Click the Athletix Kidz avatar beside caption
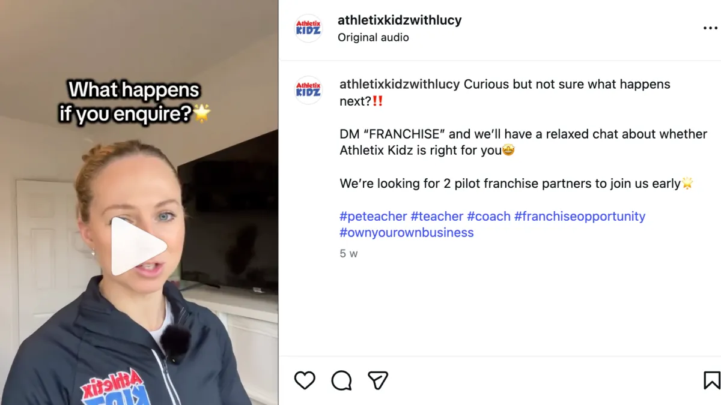Image resolution: width=721 pixels, height=405 pixels. 308,90
